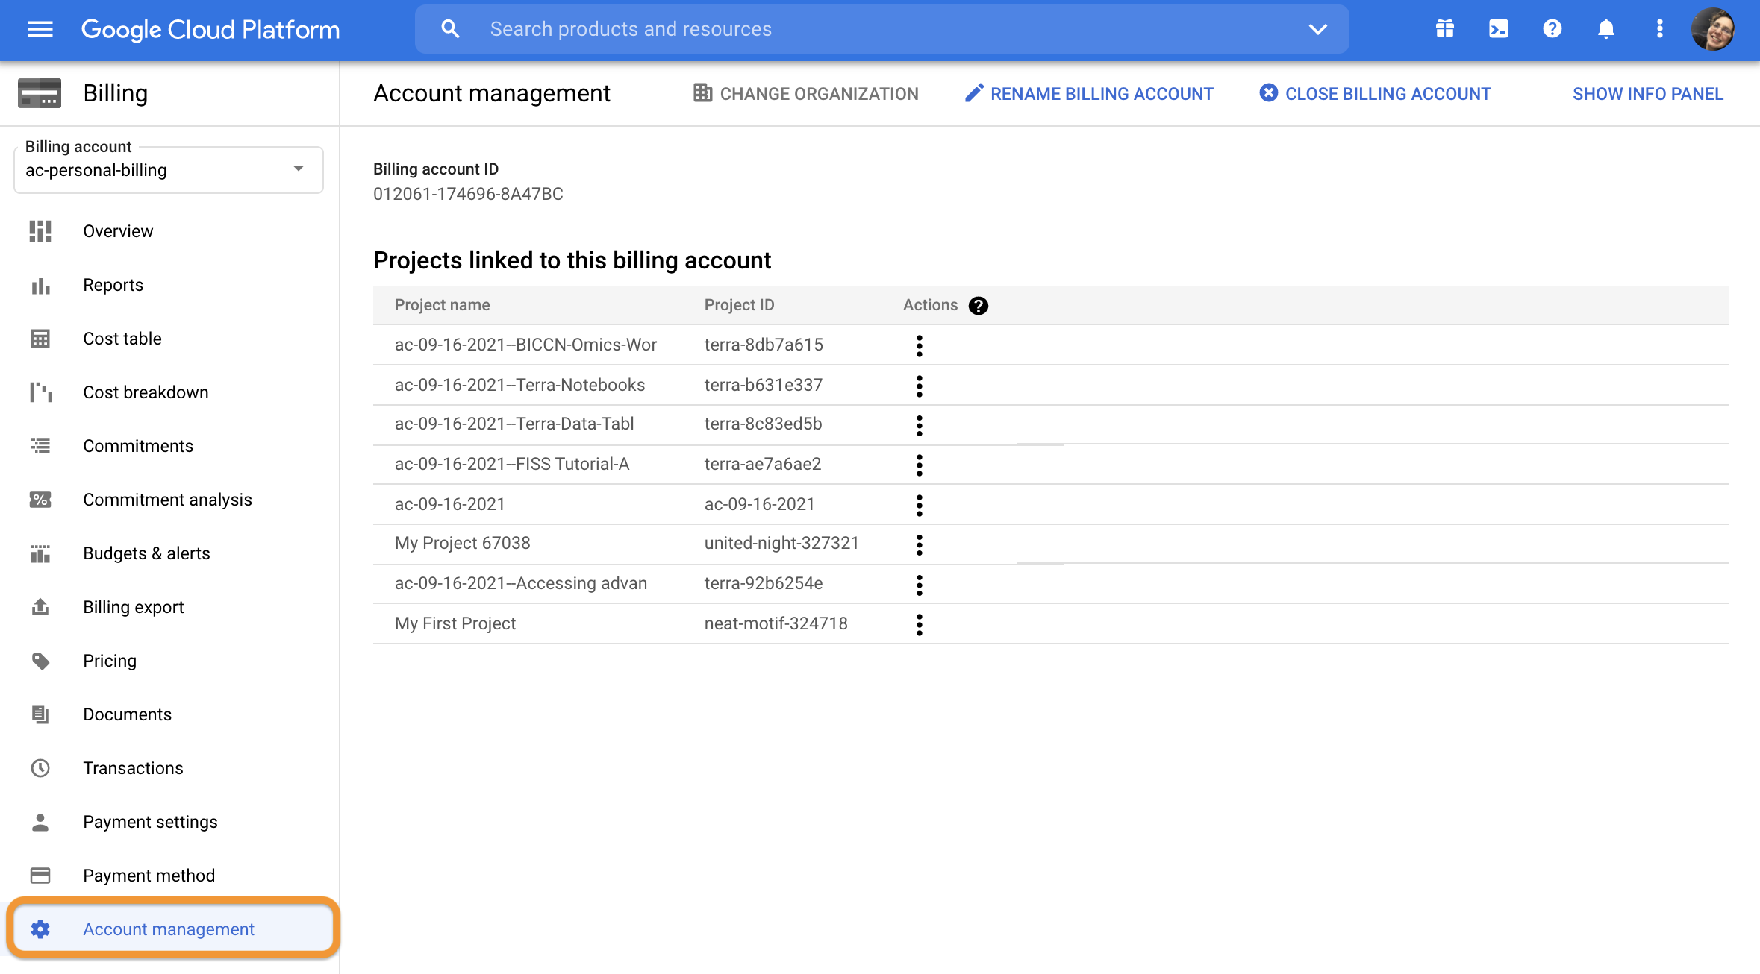Click the Payment method card icon
This screenshot has height=974, width=1760.
tap(40, 876)
